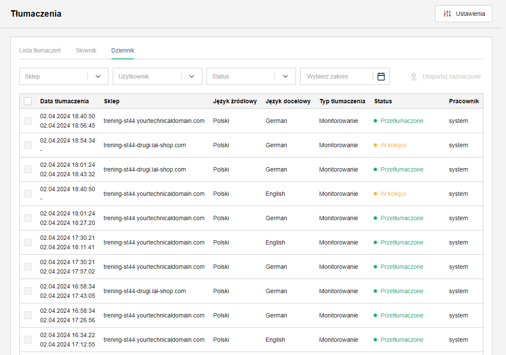Select the Dziennik tab

click(123, 50)
